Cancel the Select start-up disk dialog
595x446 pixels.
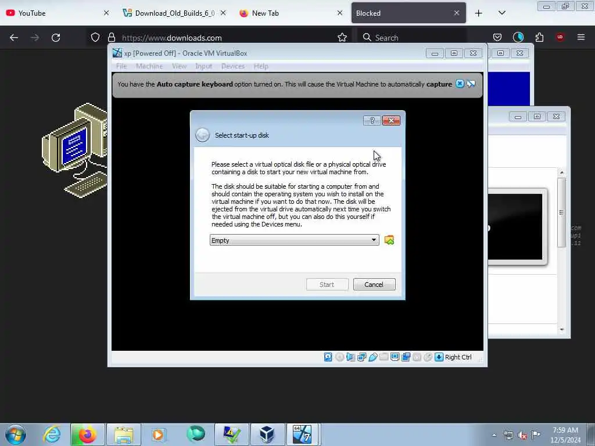374,285
